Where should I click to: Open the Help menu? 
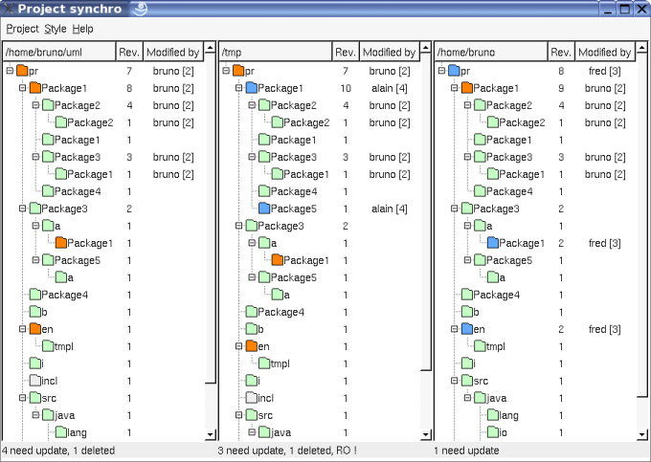click(82, 29)
